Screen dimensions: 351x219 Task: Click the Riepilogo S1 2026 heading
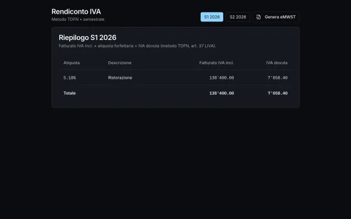(88, 38)
